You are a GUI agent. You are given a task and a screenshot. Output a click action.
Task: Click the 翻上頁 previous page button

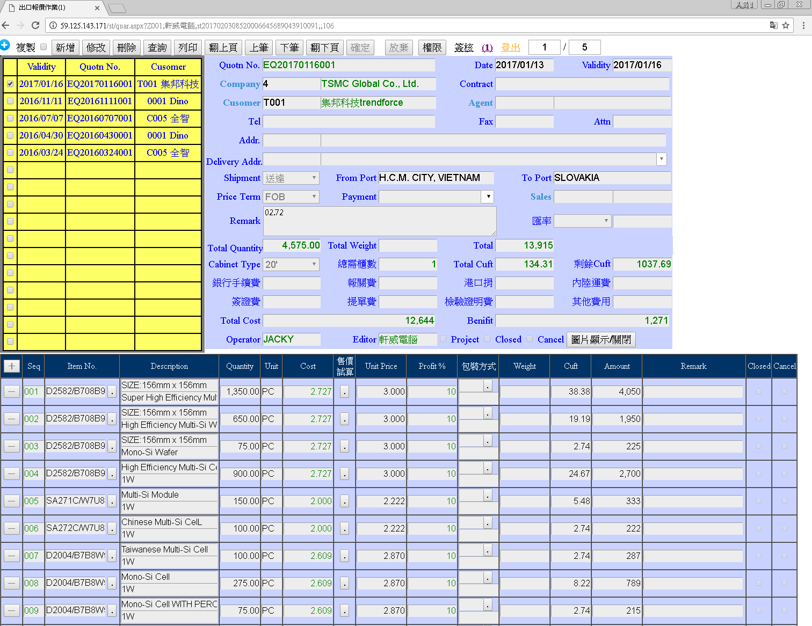coord(223,48)
